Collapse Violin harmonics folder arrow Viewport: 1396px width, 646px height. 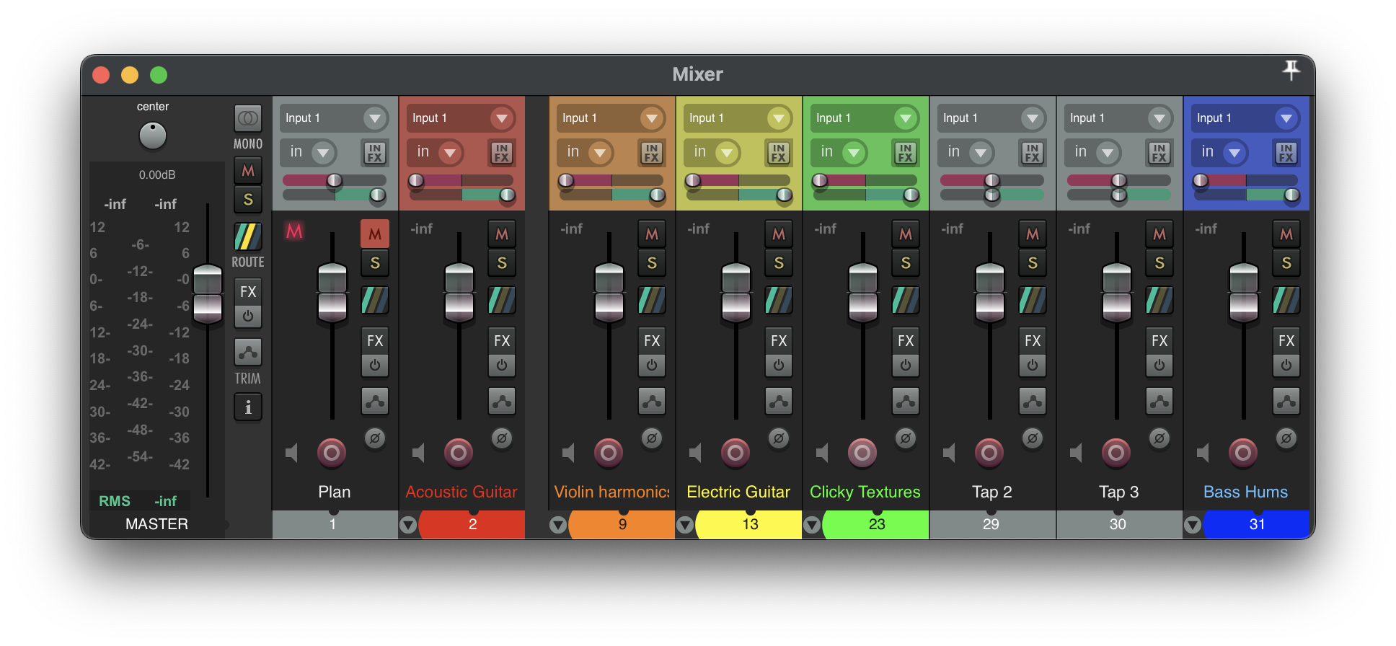coord(558,525)
